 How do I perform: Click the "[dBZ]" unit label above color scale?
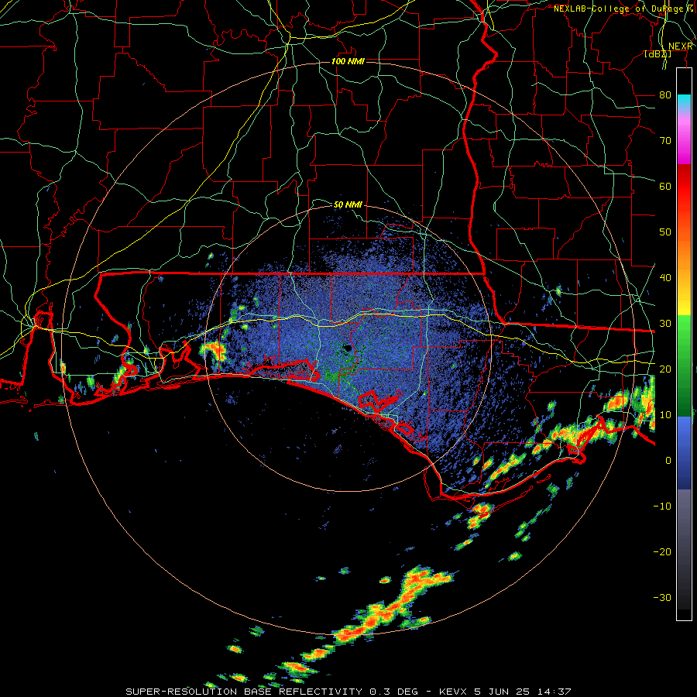point(658,54)
